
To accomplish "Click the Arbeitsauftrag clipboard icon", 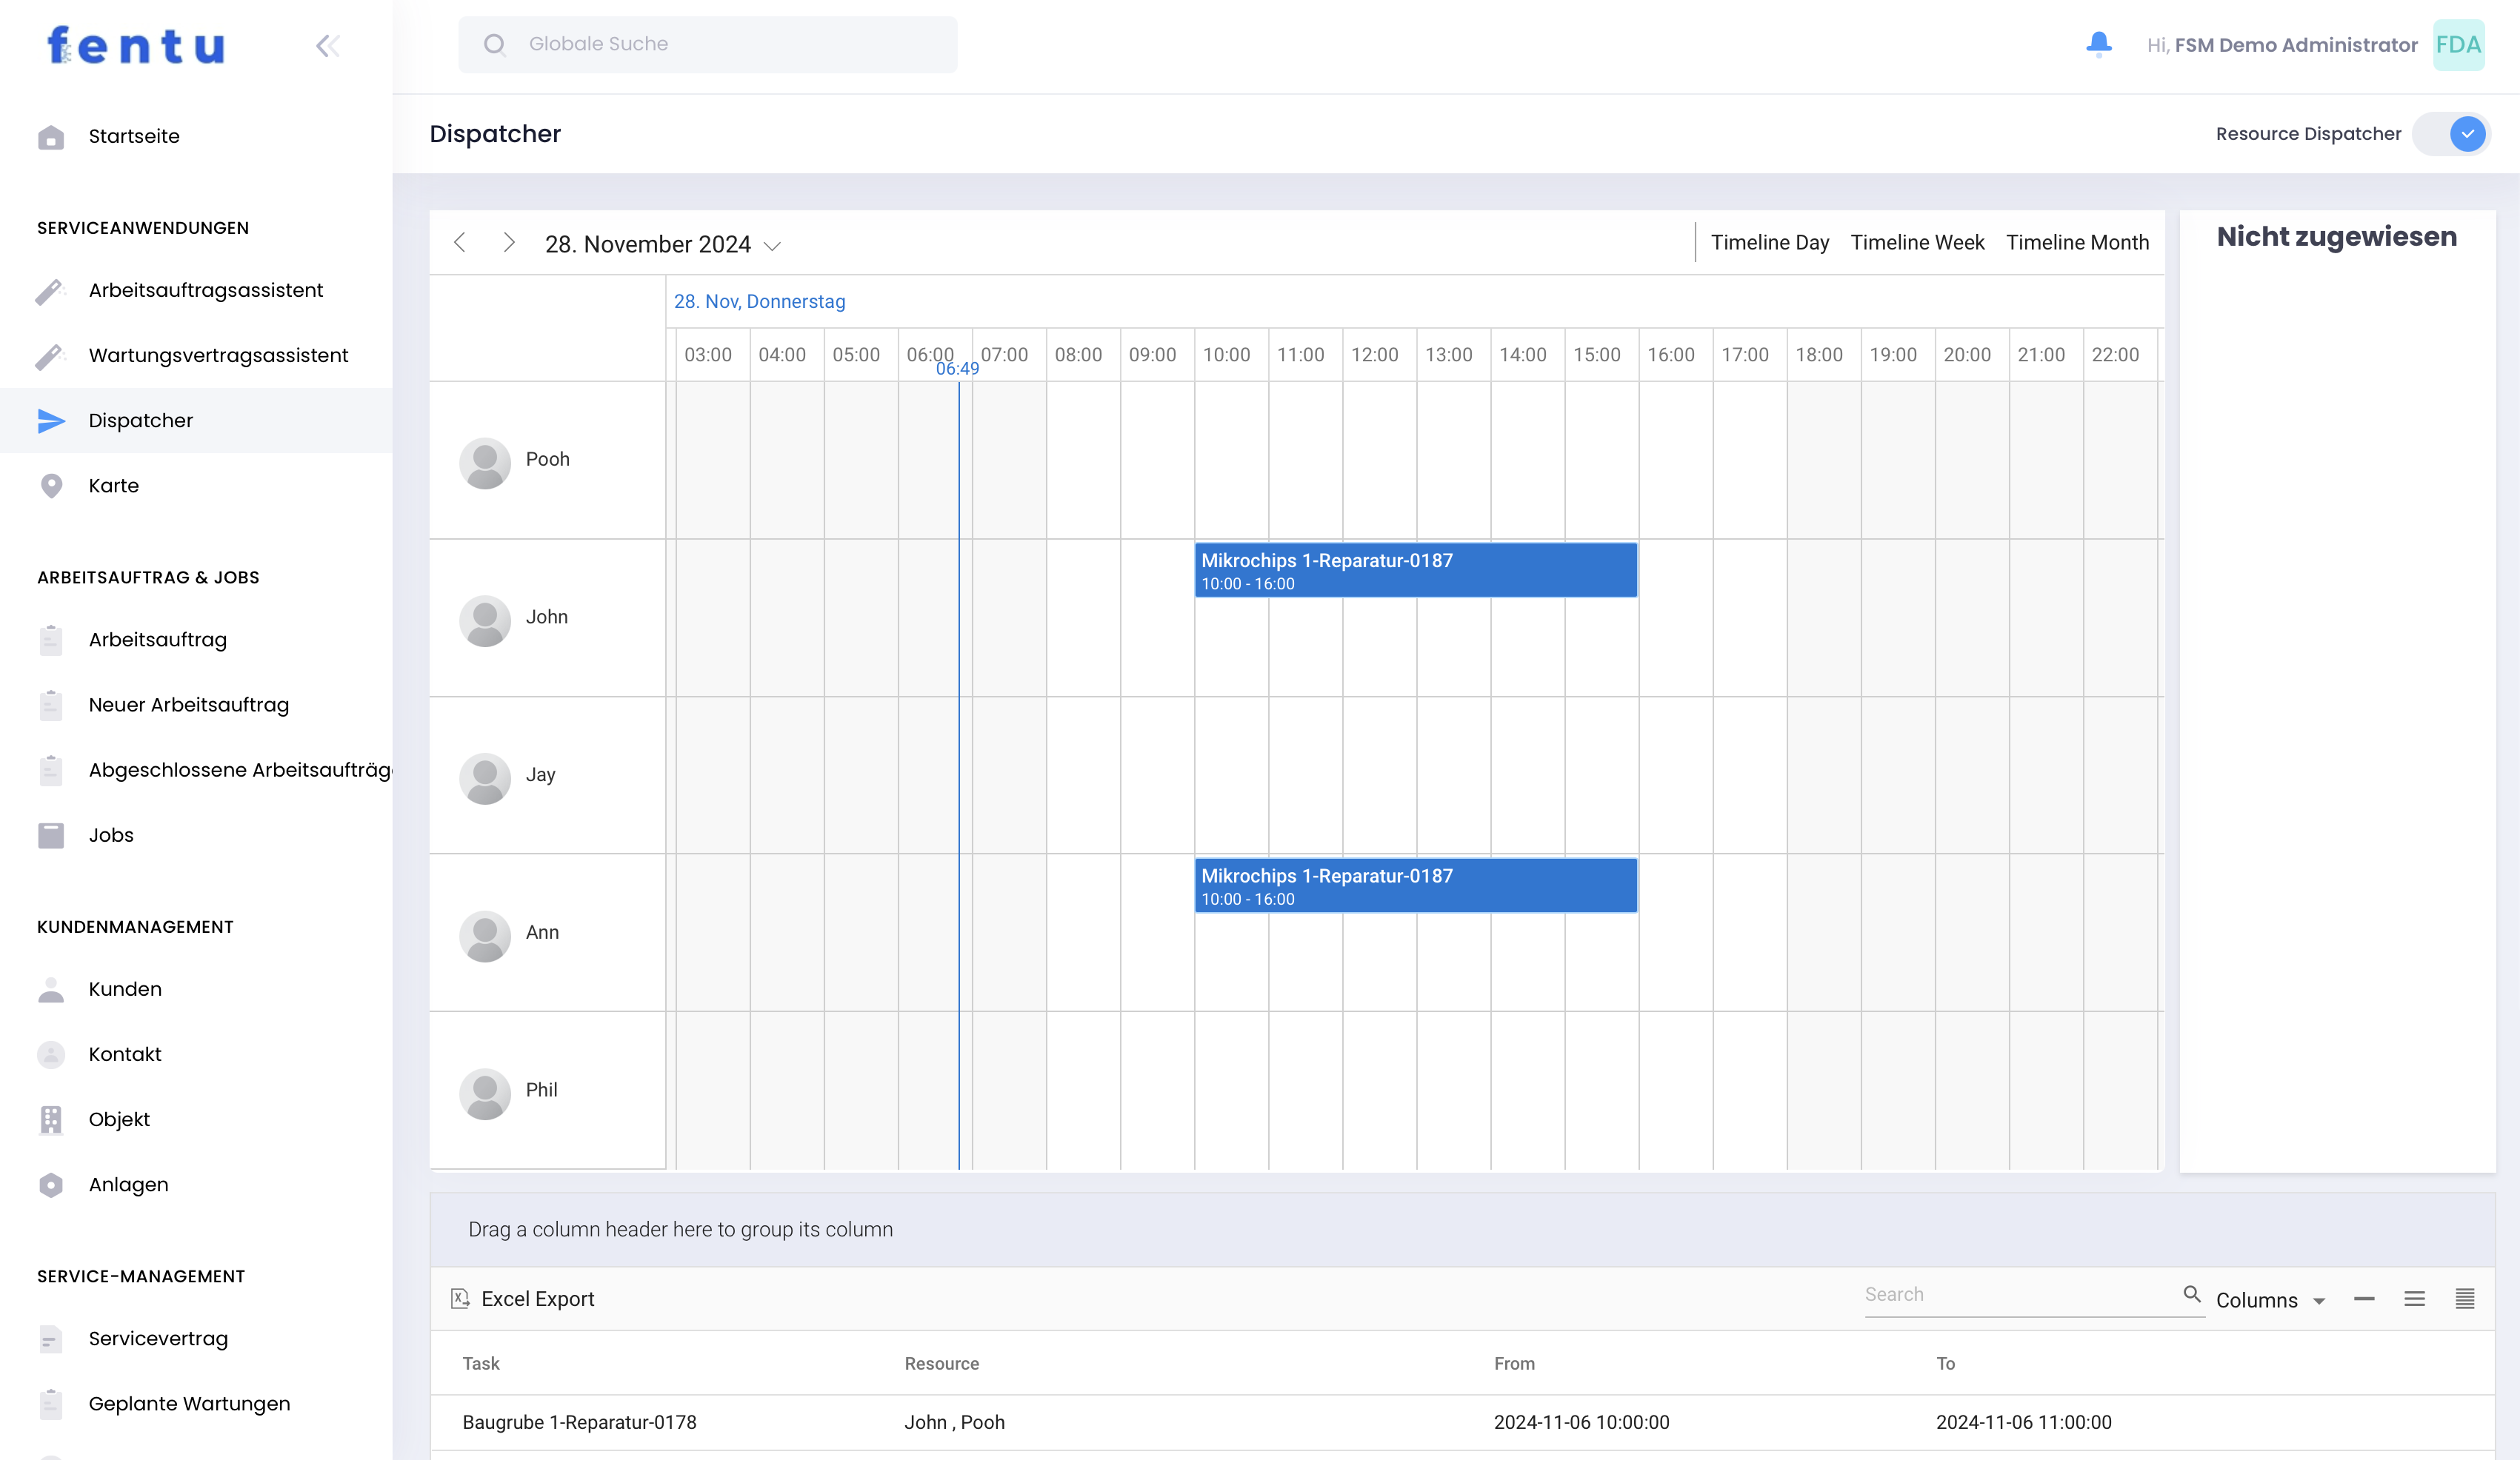I will tap(51, 640).
